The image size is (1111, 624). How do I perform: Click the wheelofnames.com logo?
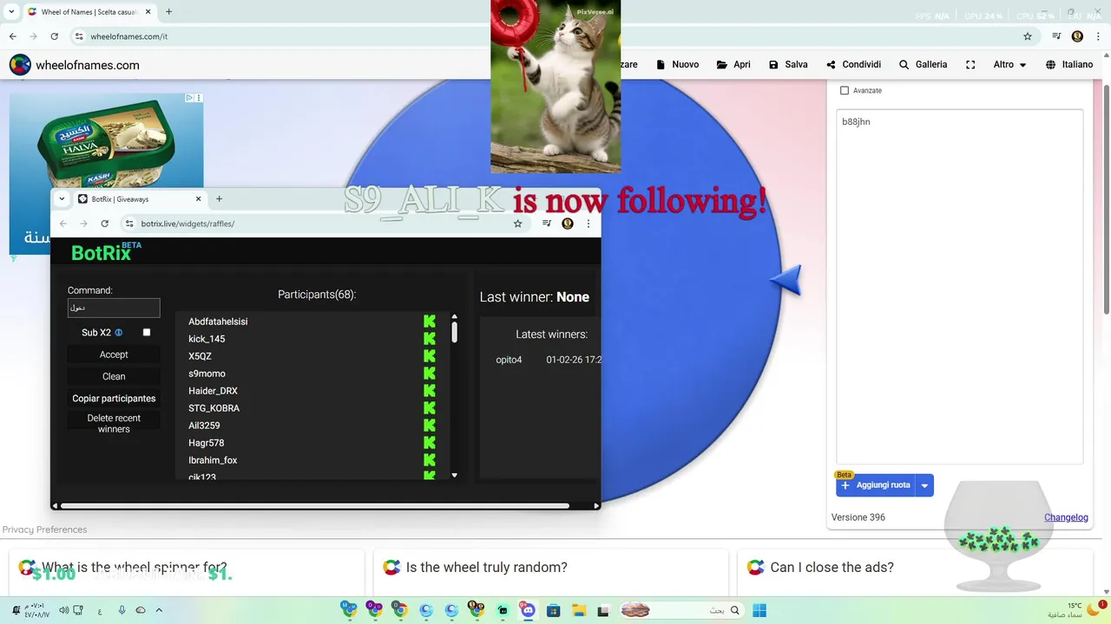[x=75, y=65]
